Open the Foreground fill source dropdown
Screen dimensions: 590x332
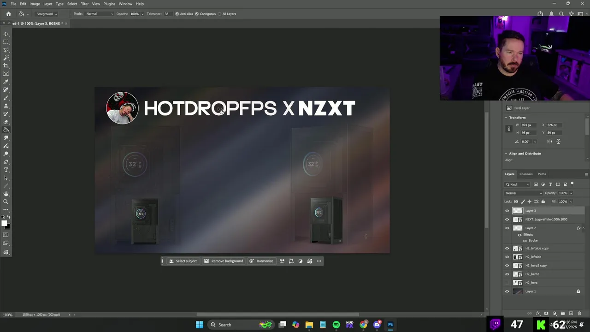[x=47, y=14]
